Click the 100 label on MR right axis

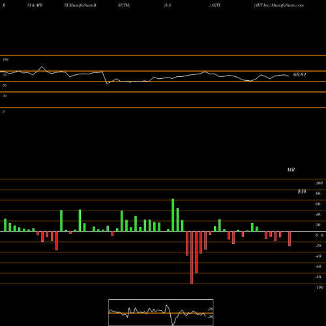tap(319, 183)
